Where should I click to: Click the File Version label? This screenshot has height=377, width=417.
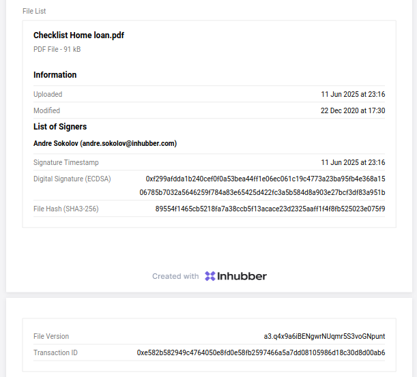click(51, 336)
